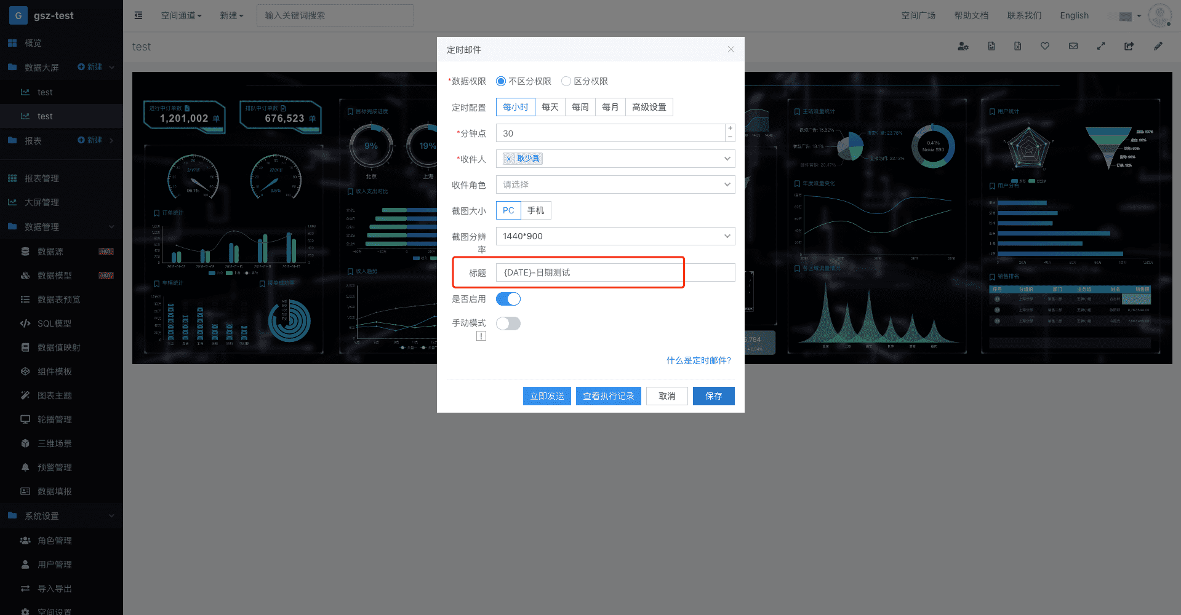Open the 截图分辨率 1440*900 dropdown

[615, 236]
